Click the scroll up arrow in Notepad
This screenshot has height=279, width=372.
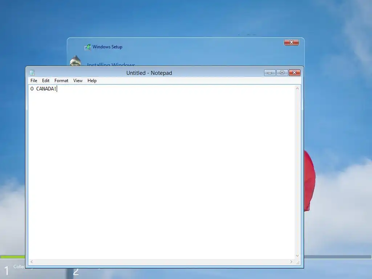coord(297,89)
